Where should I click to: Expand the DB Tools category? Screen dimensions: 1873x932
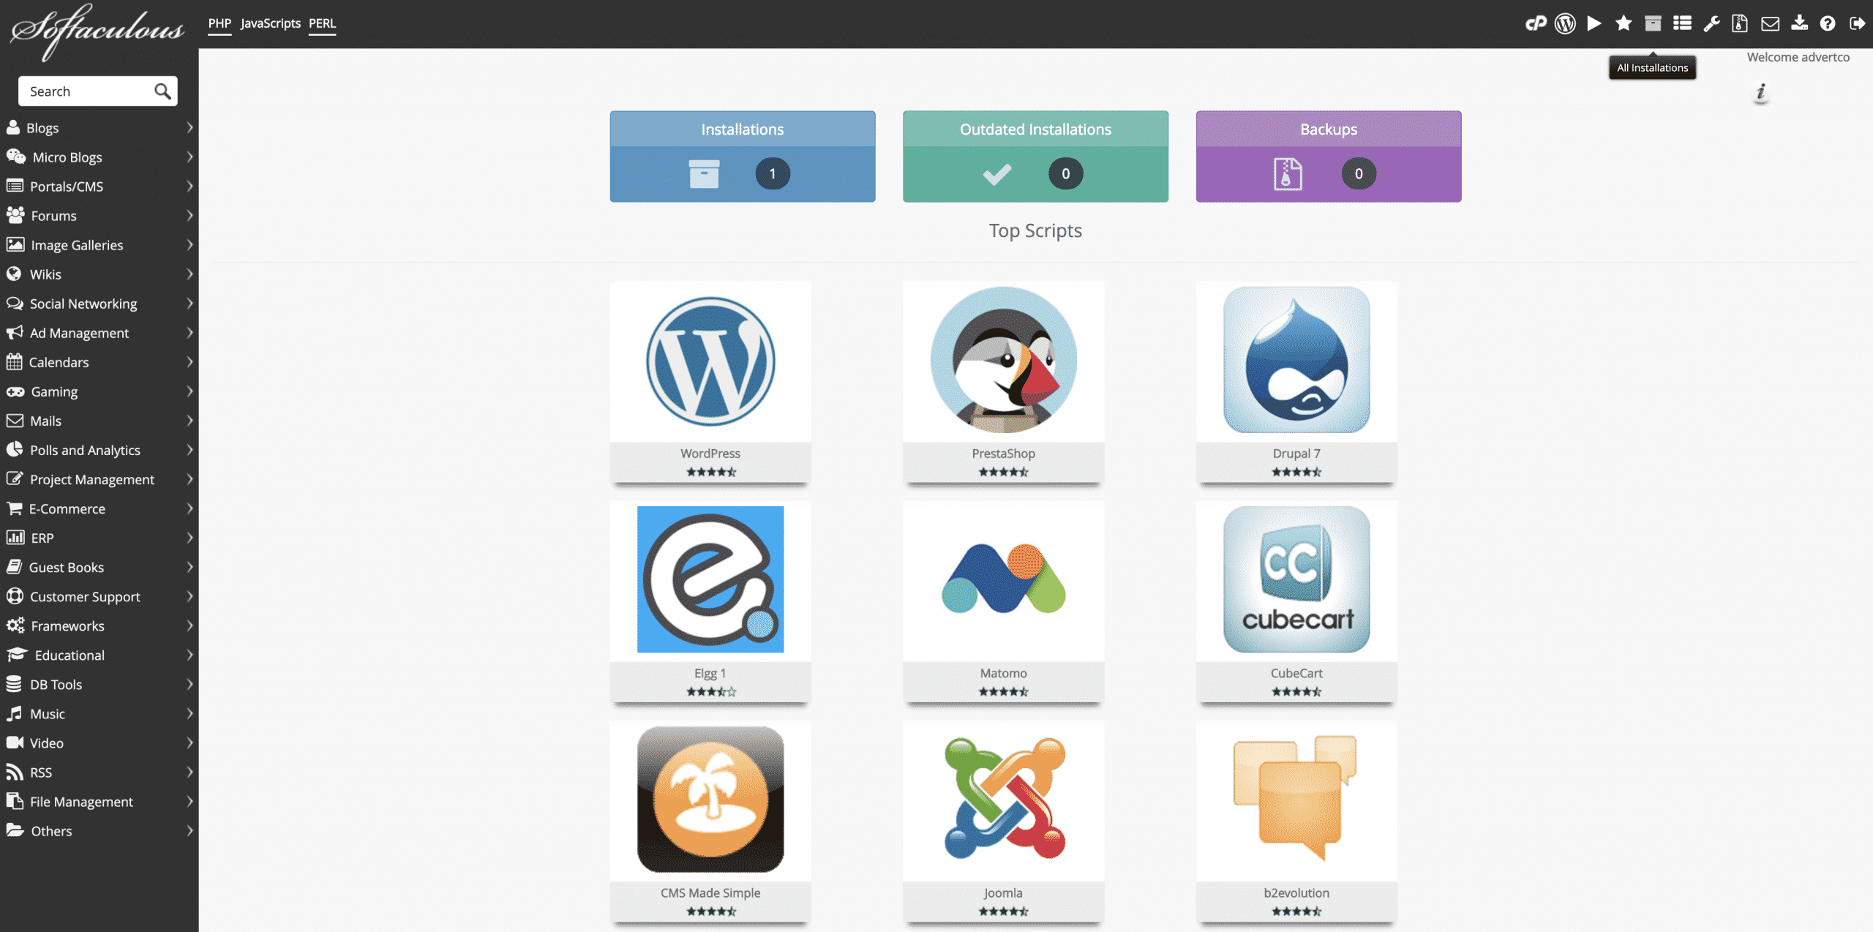point(100,684)
